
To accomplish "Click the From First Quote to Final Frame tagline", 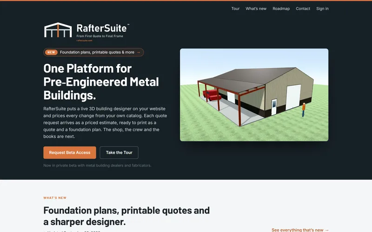I will point(100,36).
